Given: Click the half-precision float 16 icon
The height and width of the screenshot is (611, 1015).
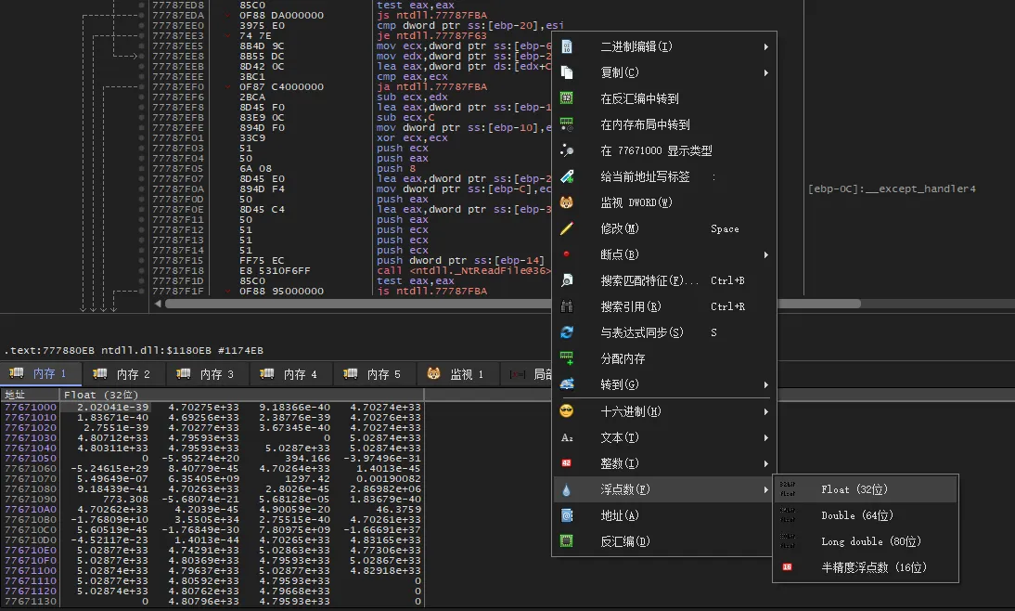Looking at the screenshot, I should coord(787,567).
